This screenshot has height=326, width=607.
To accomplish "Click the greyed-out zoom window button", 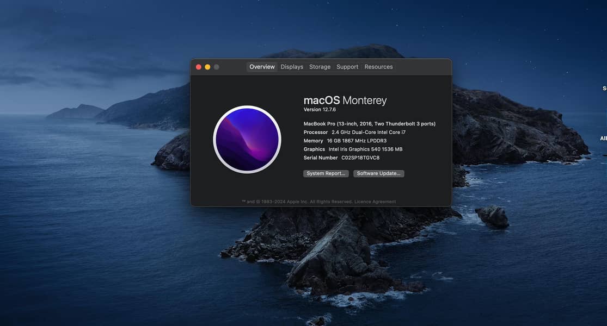I will click(216, 67).
